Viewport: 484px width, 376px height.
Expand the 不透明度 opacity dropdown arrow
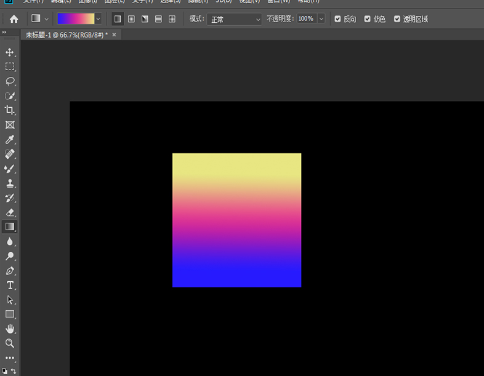[321, 19]
